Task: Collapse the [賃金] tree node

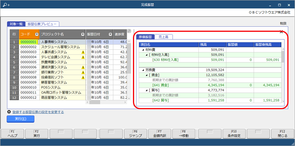Action: coord(147,75)
